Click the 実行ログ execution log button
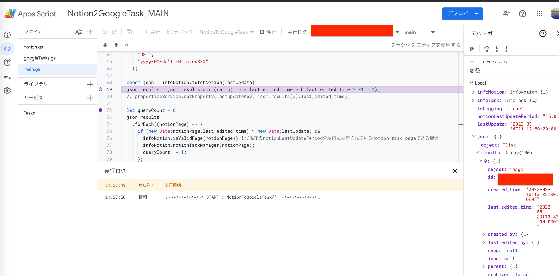This screenshot has width=559, height=276. tap(297, 32)
